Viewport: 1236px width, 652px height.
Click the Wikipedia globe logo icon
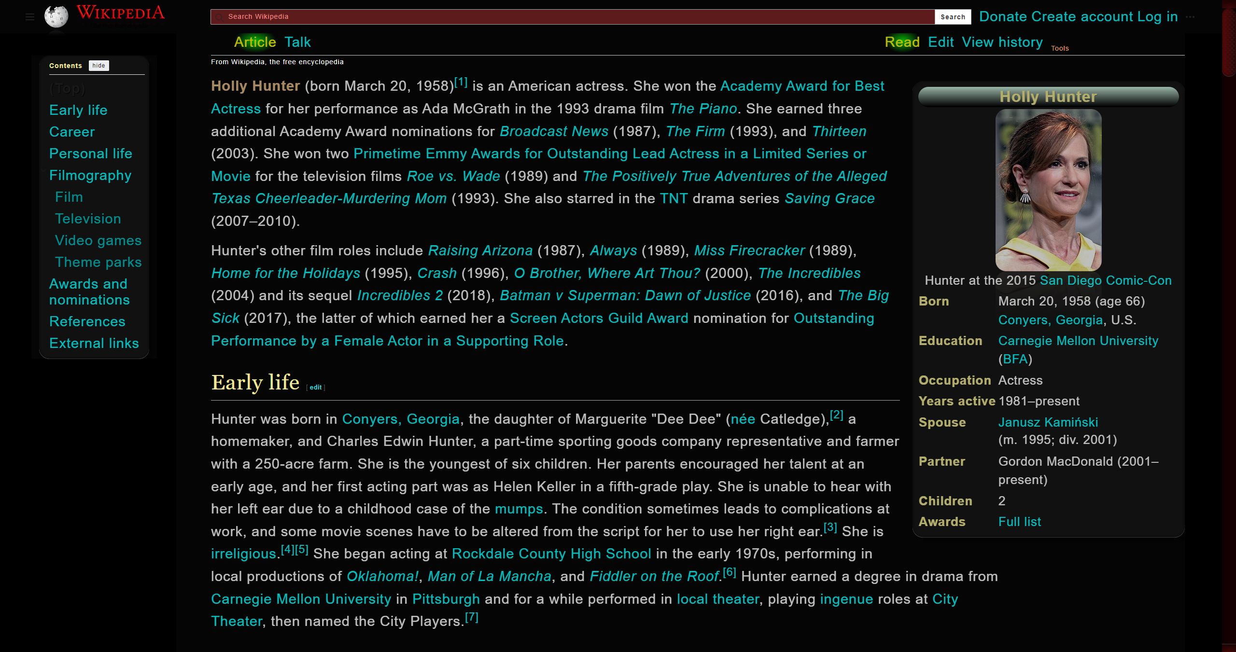point(54,14)
